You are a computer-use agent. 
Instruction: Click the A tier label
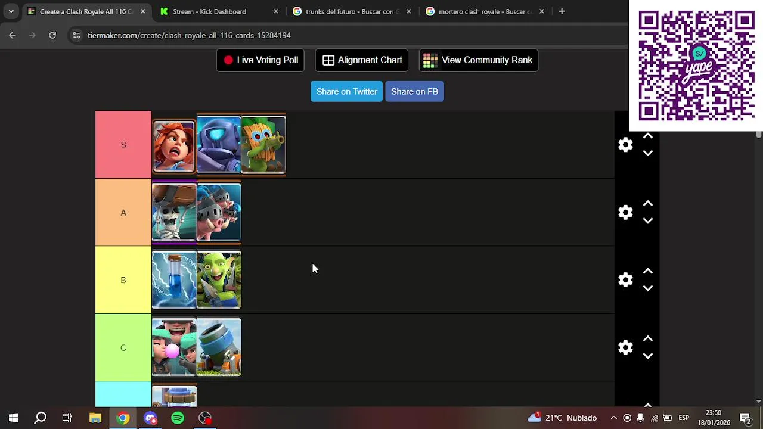123,213
